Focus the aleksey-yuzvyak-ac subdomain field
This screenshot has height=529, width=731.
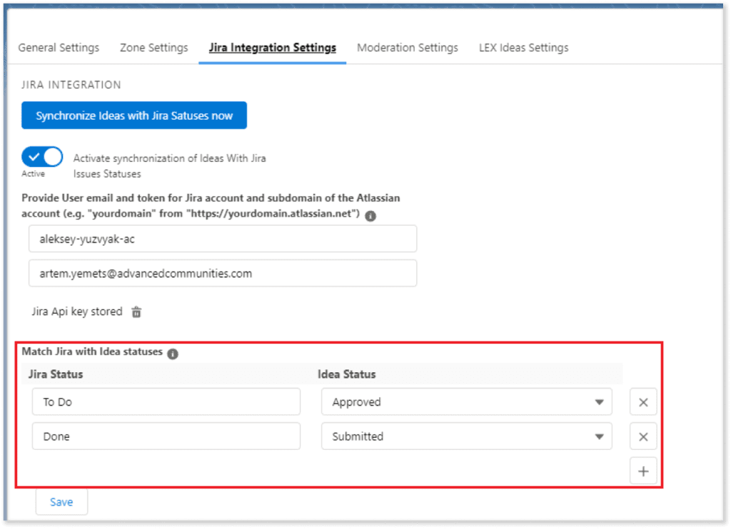tap(223, 239)
